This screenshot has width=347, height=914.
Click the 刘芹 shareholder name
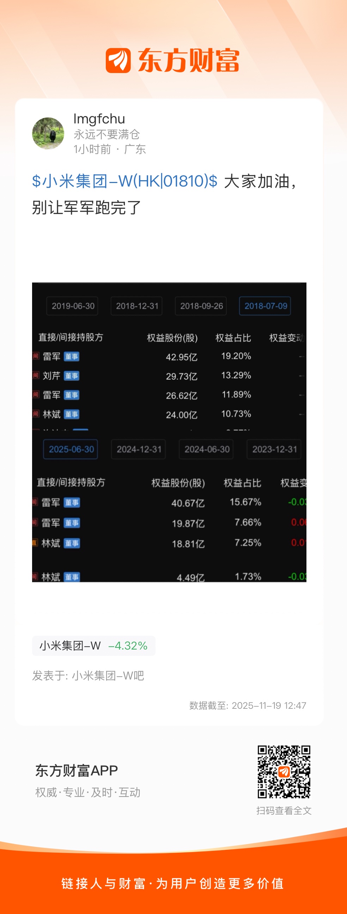(51, 376)
